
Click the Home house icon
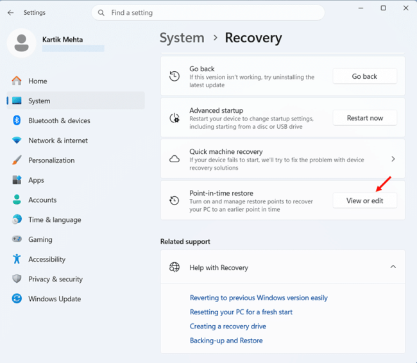pyautogui.click(x=17, y=81)
